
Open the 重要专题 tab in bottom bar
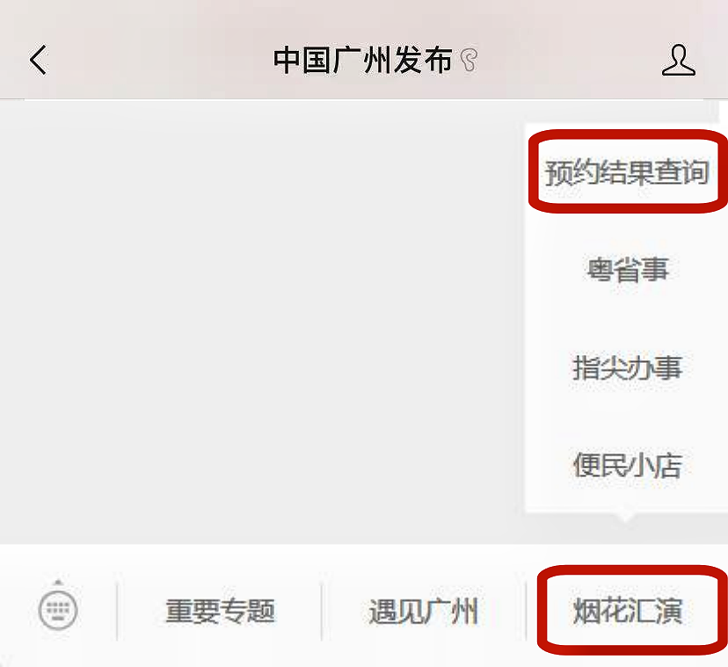coord(220,611)
